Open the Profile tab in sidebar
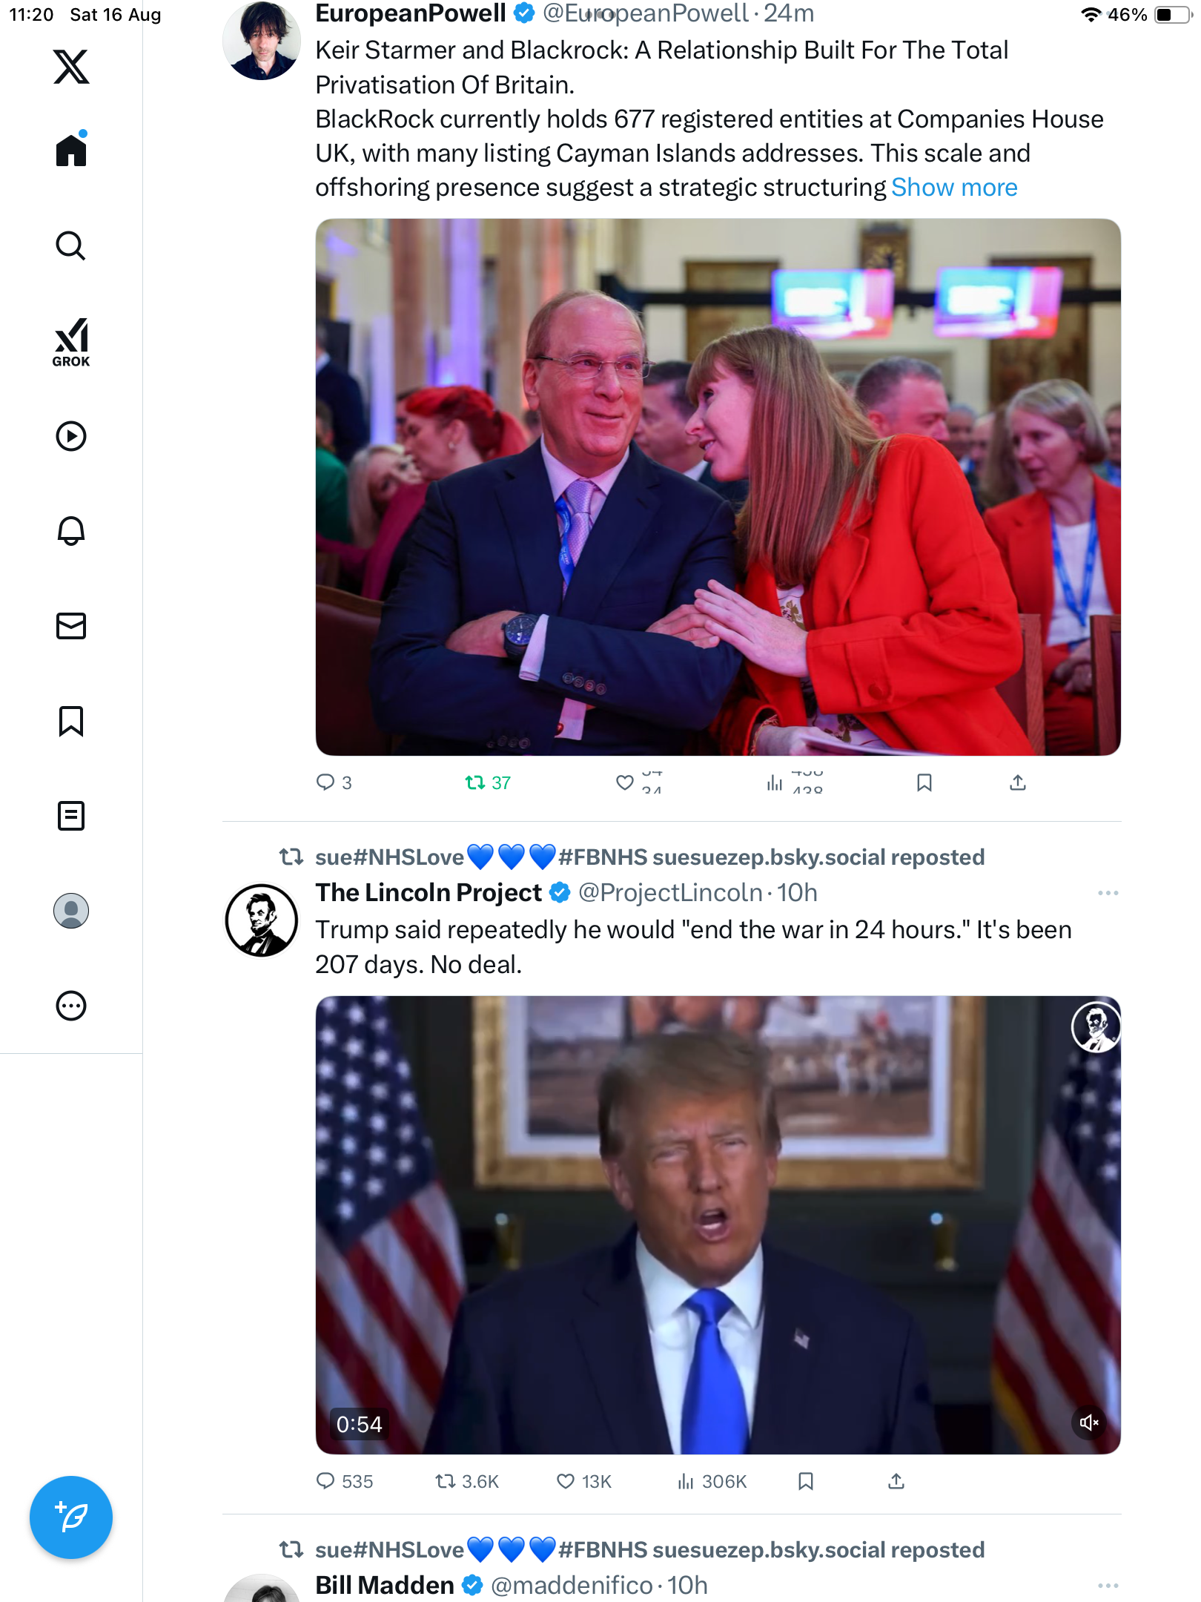 coord(71,911)
